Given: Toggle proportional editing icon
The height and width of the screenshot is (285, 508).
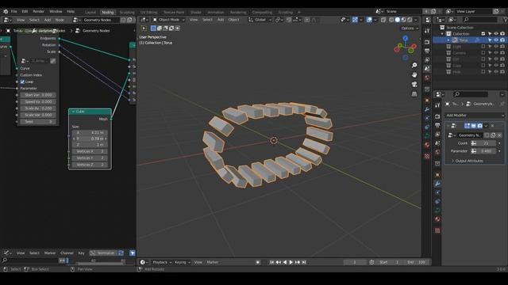Looking at the screenshot, I should 307,20.
